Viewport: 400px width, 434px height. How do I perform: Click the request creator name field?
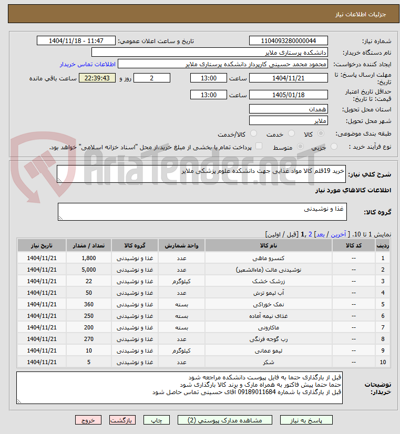222,64
